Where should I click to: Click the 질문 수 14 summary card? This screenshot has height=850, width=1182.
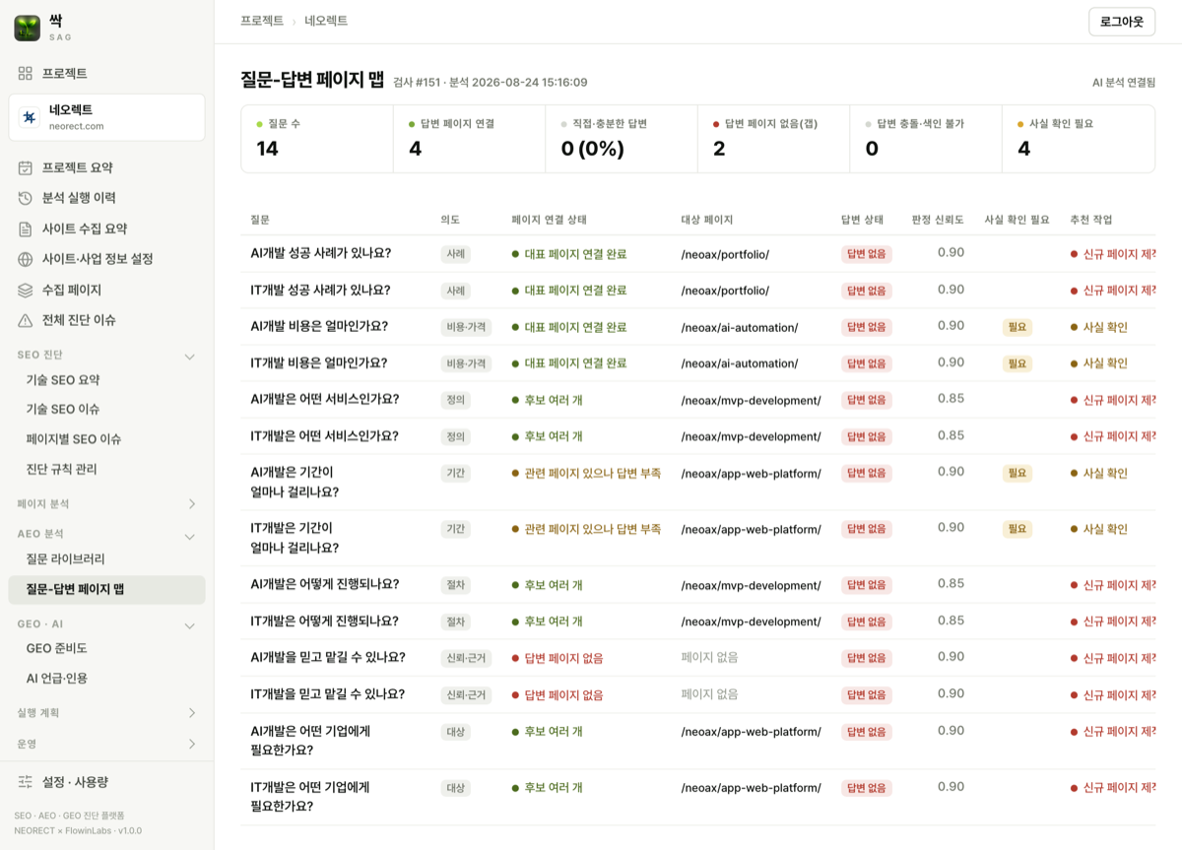[x=317, y=139]
